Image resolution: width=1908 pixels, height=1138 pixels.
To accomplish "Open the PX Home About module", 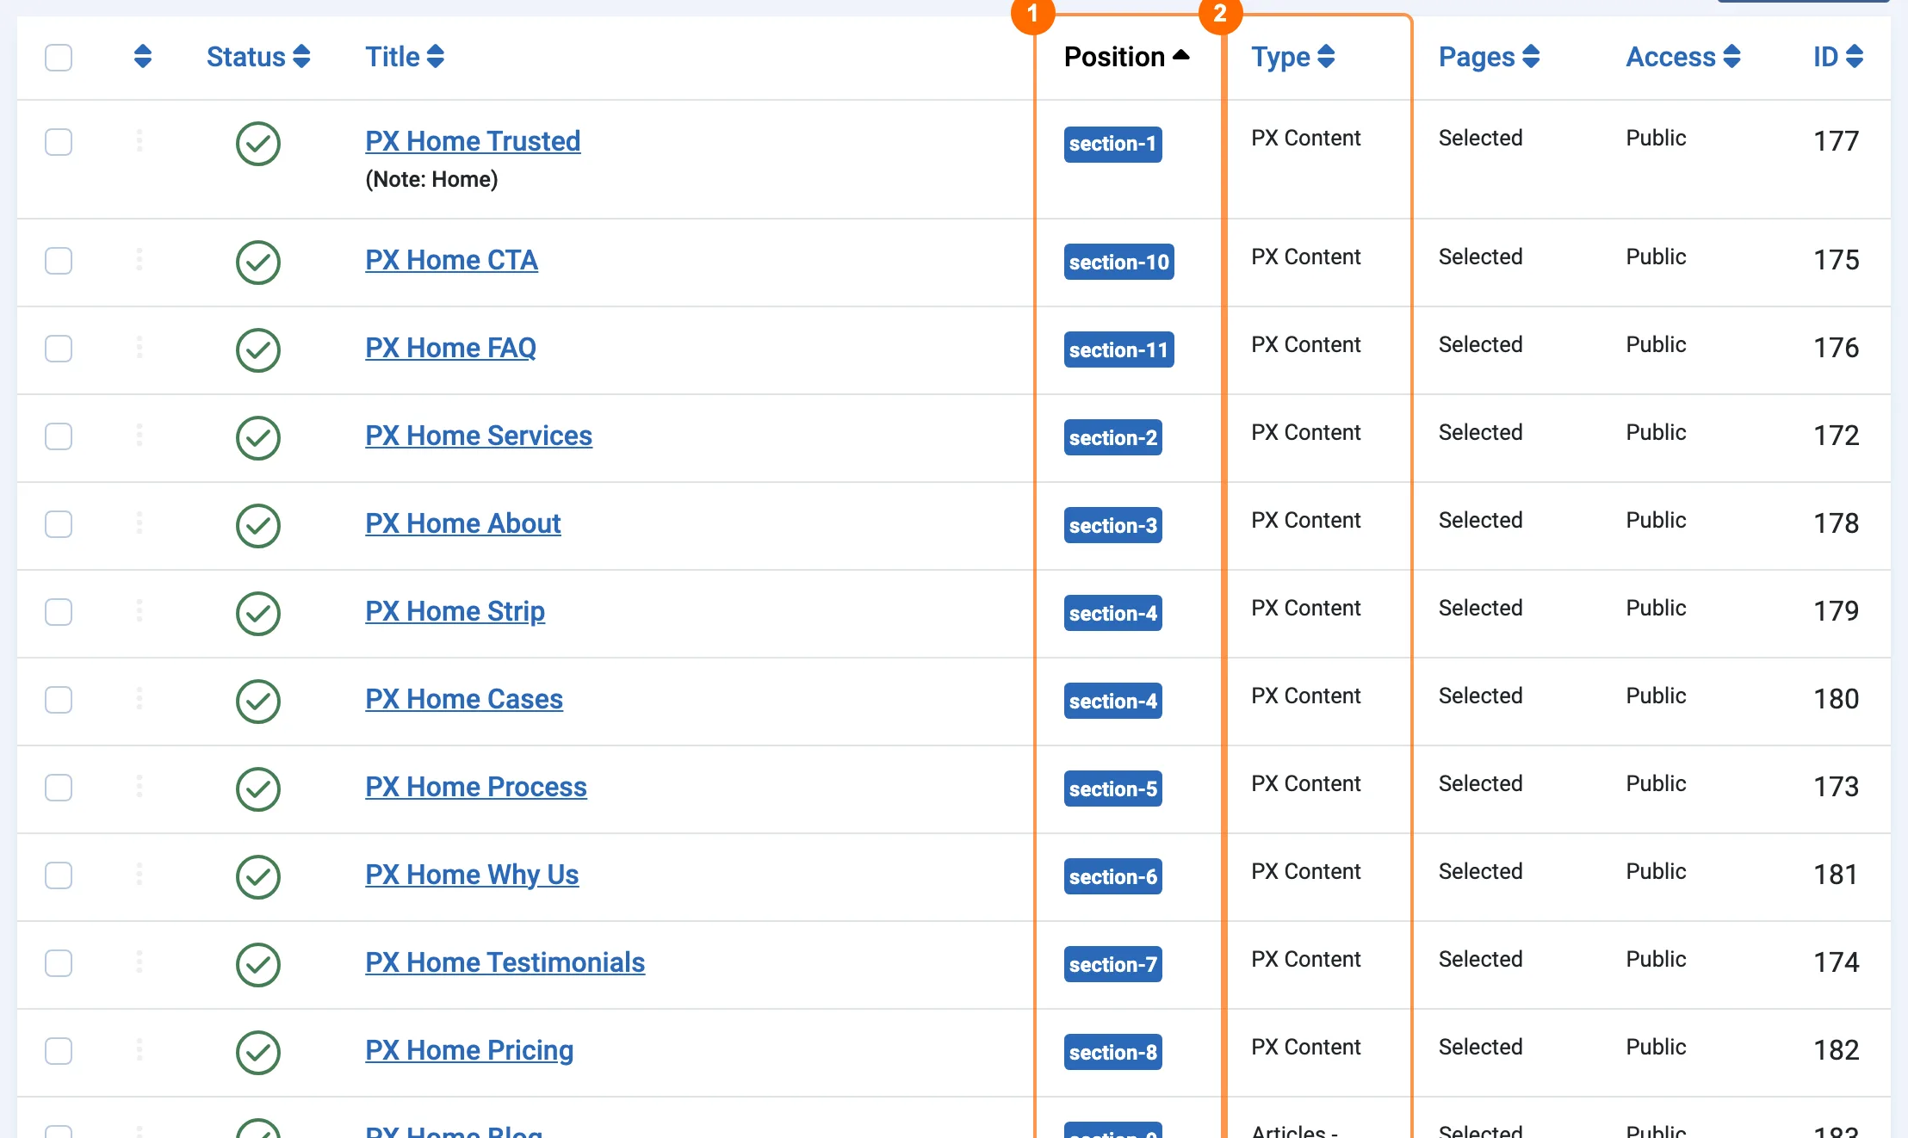I will [463, 523].
